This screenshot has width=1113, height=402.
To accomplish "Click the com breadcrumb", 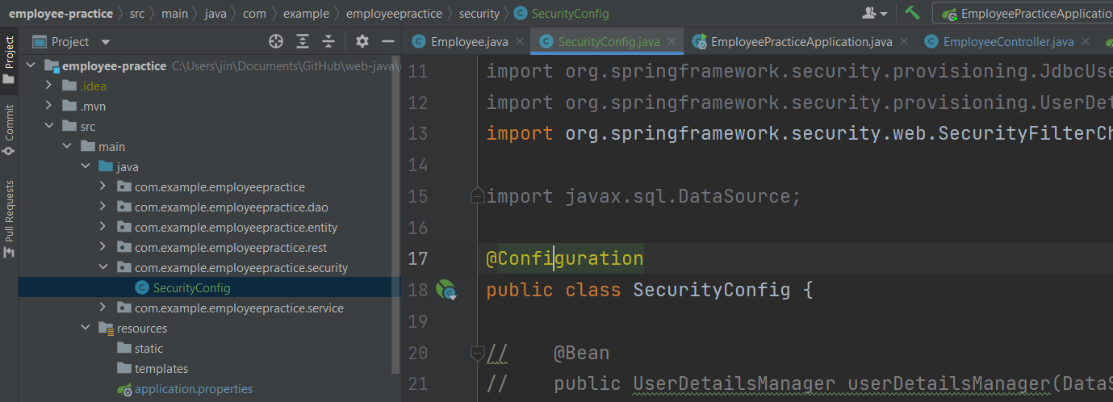I will (x=254, y=13).
